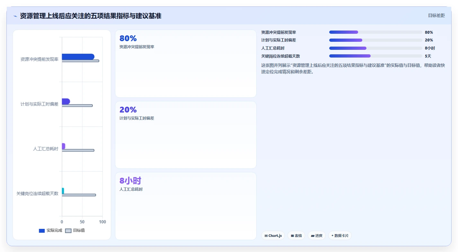Click the 20% data card value
Image resolution: width=458 pixels, height=252 pixels.
click(128, 110)
